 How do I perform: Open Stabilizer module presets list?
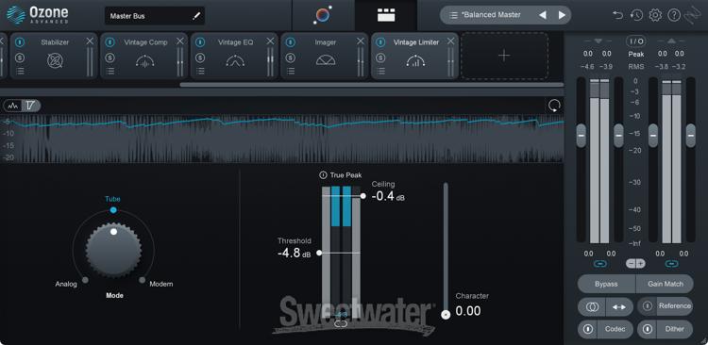pos(20,72)
